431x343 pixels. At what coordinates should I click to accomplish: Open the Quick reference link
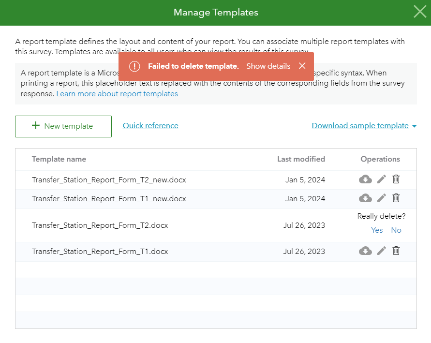pyautogui.click(x=150, y=125)
